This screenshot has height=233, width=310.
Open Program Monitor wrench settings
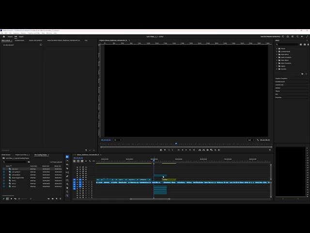click(x=258, y=140)
